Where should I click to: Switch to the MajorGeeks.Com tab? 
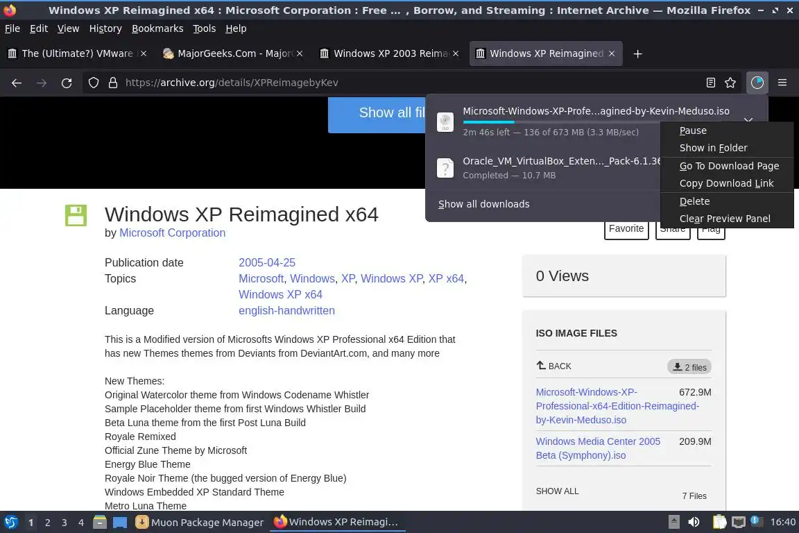[233, 53]
